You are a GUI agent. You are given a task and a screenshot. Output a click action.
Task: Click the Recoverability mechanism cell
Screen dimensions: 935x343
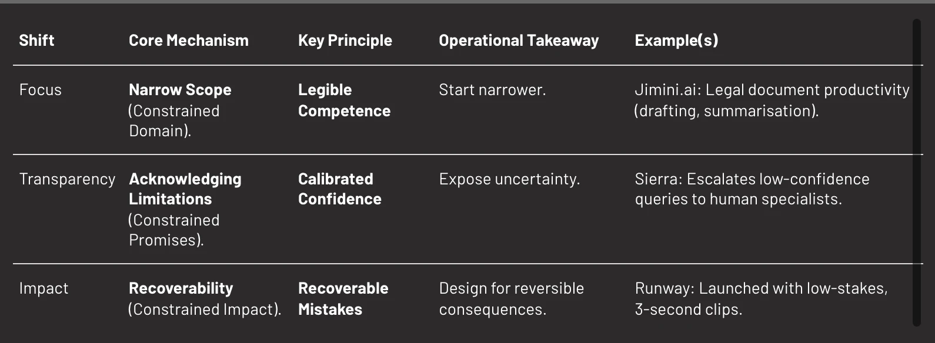pos(204,298)
